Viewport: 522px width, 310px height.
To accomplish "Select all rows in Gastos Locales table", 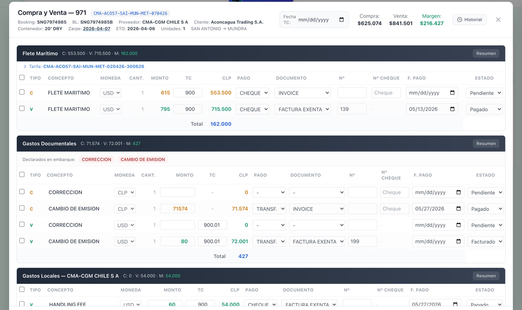I will (22, 289).
